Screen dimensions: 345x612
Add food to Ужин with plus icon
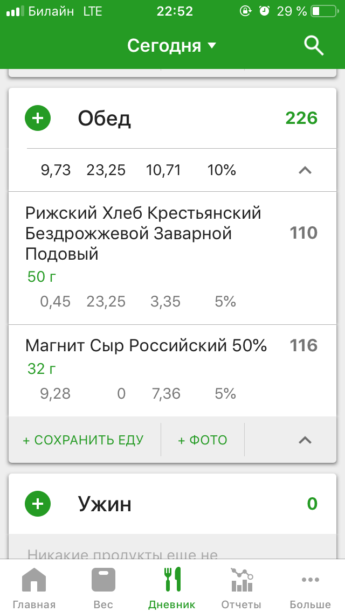(x=38, y=504)
